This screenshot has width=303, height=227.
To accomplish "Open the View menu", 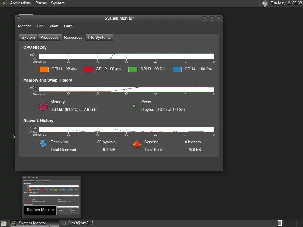I will click(x=54, y=26).
